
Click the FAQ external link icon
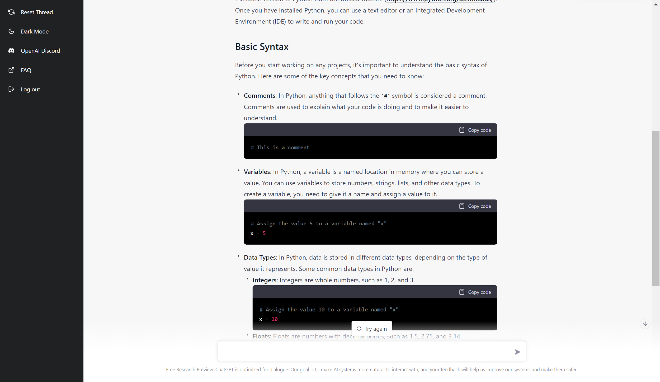[x=11, y=70]
